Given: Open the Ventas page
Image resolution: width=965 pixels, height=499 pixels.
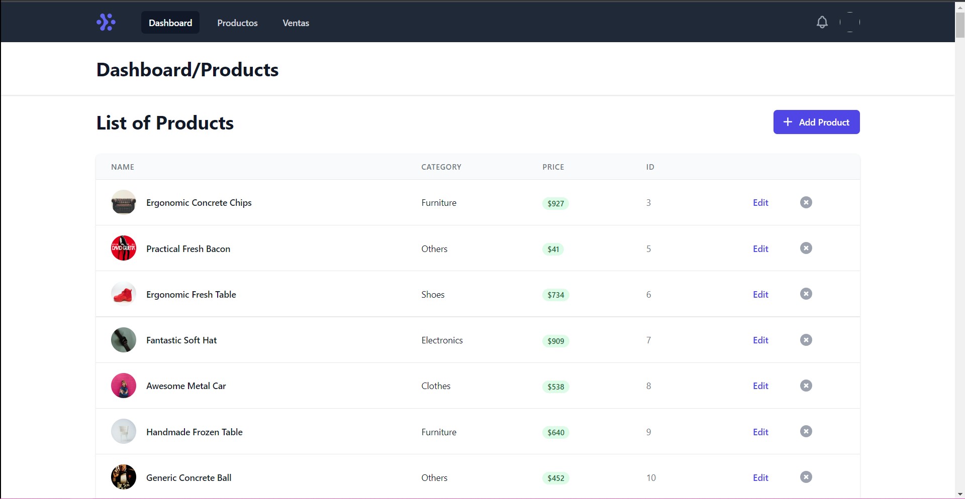Looking at the screenshot, I should coord(296,23).
